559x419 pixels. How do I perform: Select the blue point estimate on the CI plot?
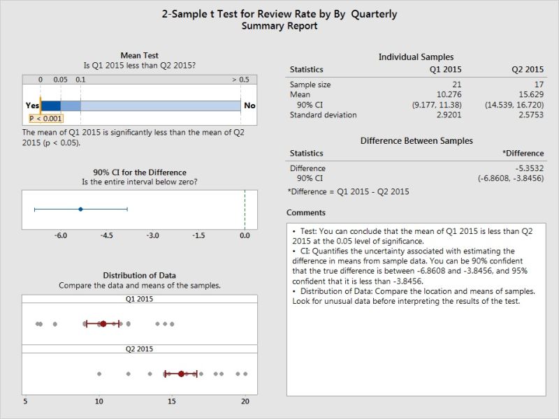point(80,209)
